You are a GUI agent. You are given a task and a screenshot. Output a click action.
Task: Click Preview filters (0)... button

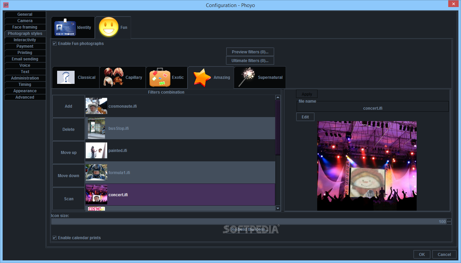(250, 52)
